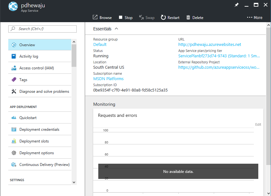
Task: Click sidebar scrollbar up arrow
Action: coord(74,42)
